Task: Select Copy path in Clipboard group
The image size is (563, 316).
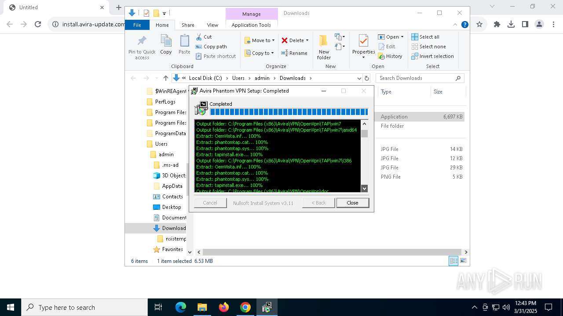Action: [x=211, y=47]
